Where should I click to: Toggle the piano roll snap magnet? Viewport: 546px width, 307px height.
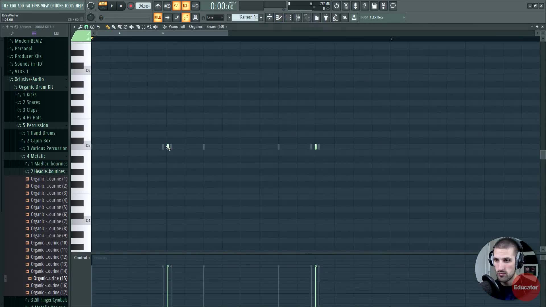point(86,27)
